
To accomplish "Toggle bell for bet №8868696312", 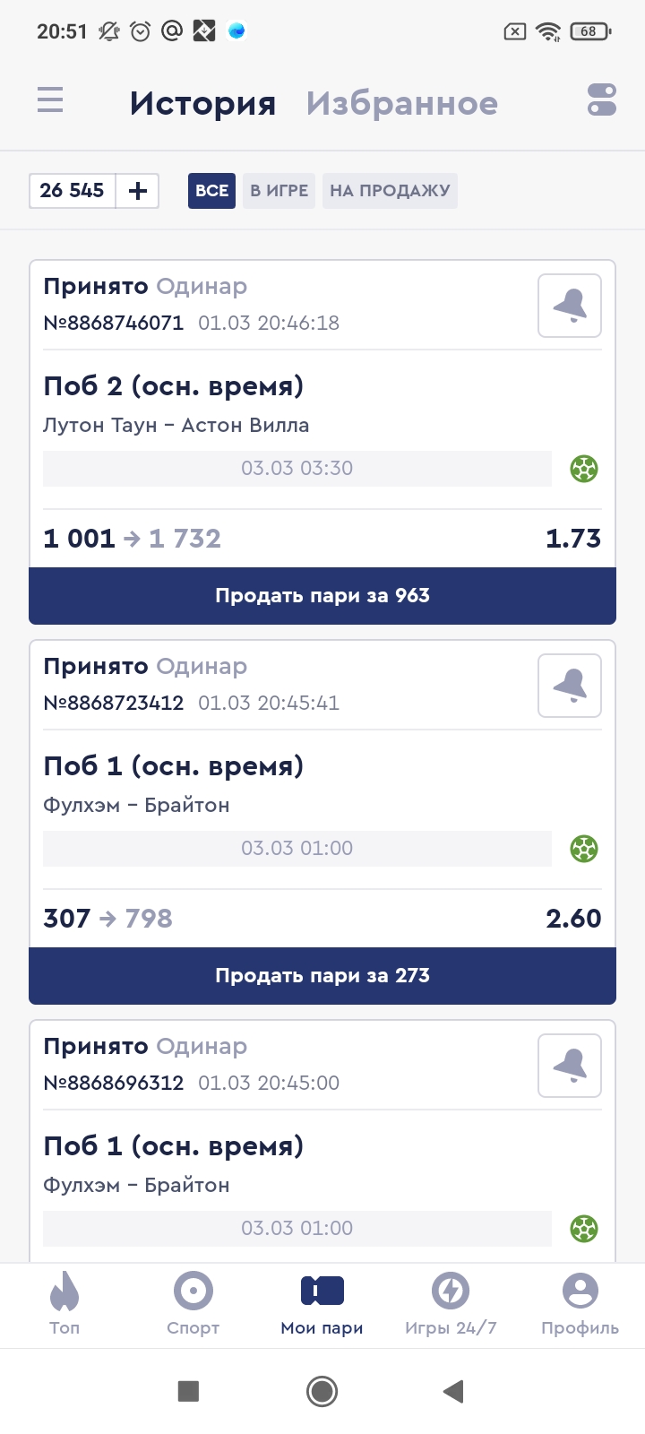I will point(570,1066).
